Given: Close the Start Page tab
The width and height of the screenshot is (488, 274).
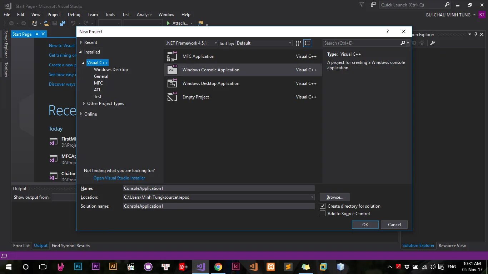Looking at the screenshot, I should pos(43,34).
